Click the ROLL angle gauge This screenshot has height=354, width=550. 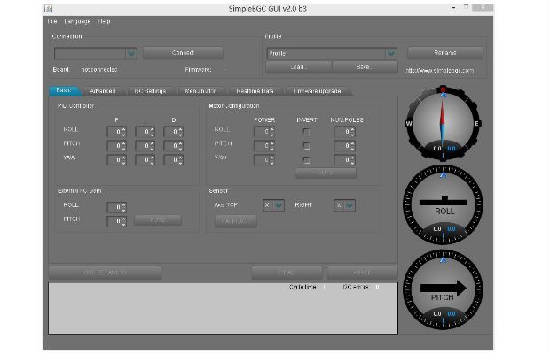pyautogui.click(x=443, y=205)
